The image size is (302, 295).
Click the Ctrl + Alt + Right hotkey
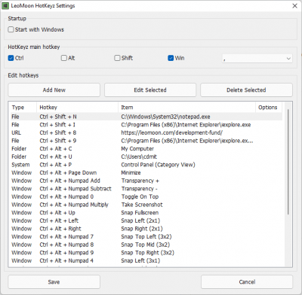(x=60, y=229)
